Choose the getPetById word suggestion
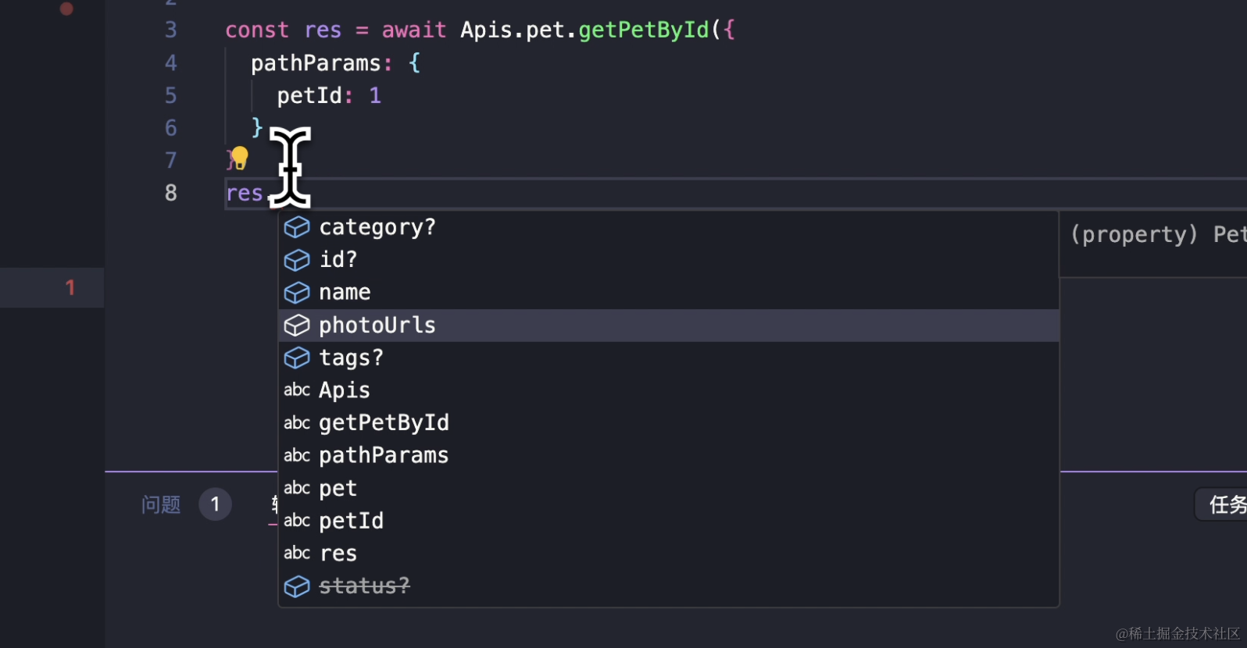This screenshot has width=1247, height=648. [x=384, y=423]
